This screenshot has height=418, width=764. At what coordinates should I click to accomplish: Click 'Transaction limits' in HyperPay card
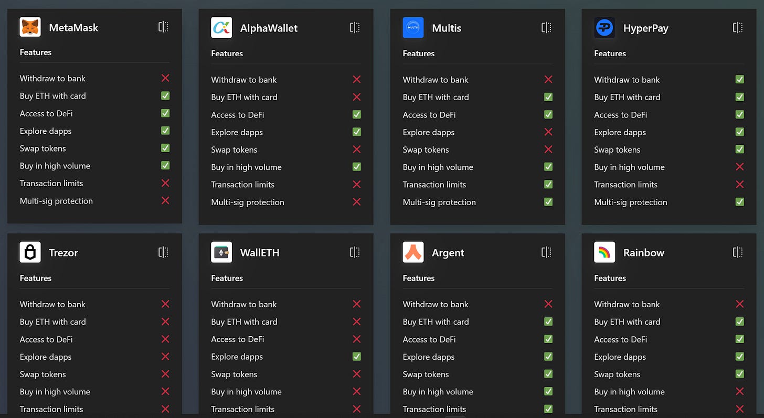625,185
